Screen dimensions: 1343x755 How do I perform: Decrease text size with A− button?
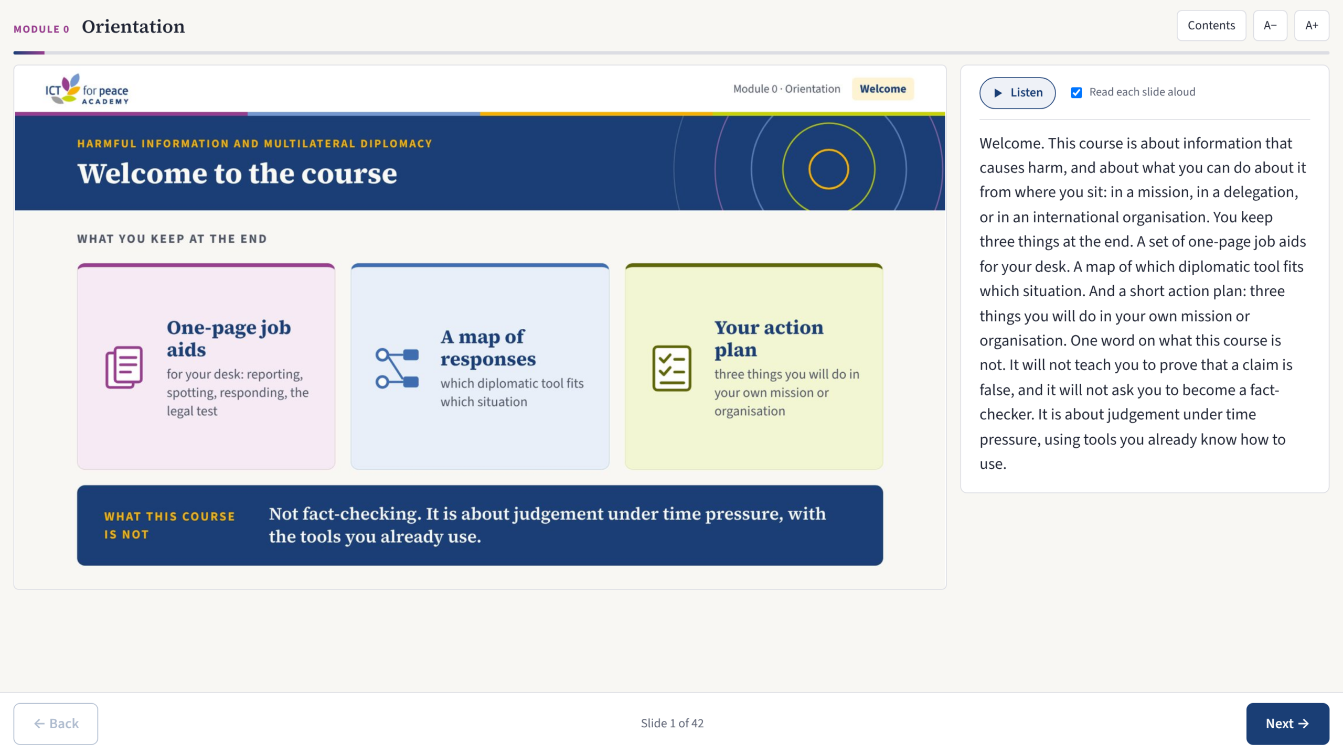pyautogui.click(x=1270, y=25)
